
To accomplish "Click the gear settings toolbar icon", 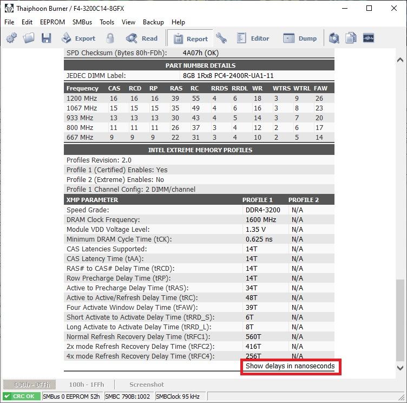I will pyautogui.click(x=11, y=38).
